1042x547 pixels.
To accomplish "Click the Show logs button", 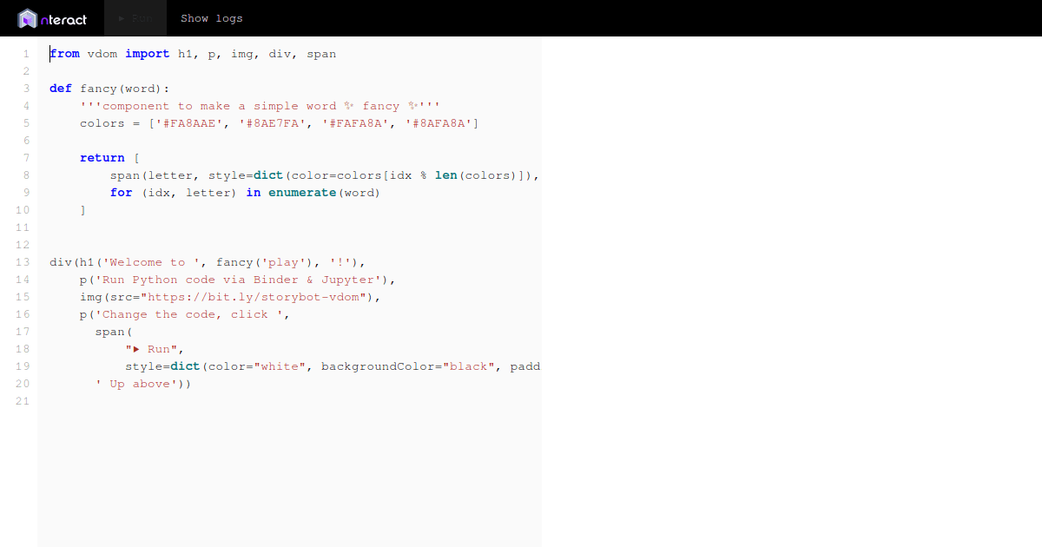I will pyautogui.click(x=212, y=17).
